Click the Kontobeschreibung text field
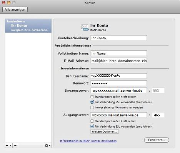The width and height of the screenshot is (180, 153). (x=118, y=38)
